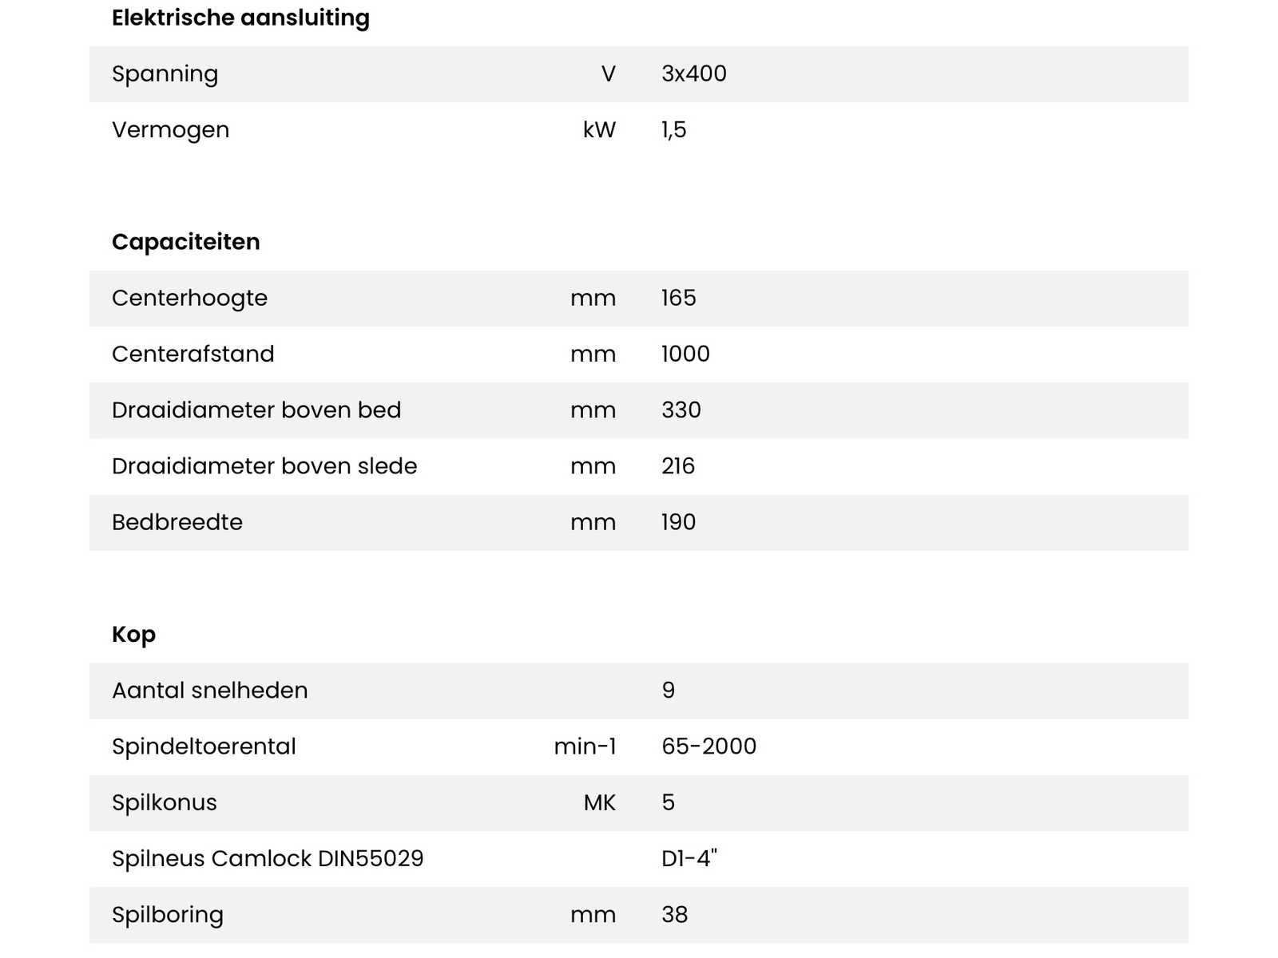Select the Spilkonus row label

coord(164,802)
